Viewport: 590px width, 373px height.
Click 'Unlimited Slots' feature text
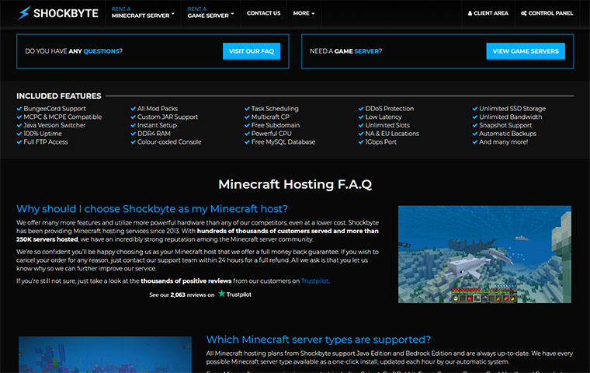point(387,125)
